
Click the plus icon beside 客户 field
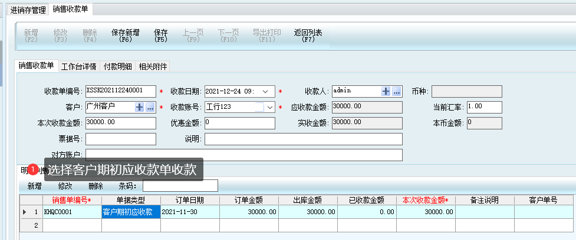[140, 107]
